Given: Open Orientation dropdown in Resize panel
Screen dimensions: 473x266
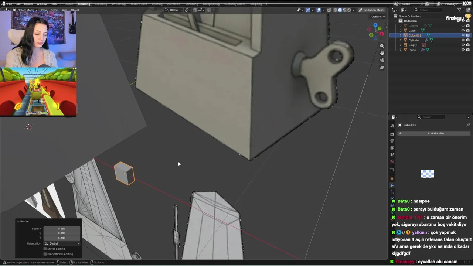Looking at the screenshot, I should 62,243.
